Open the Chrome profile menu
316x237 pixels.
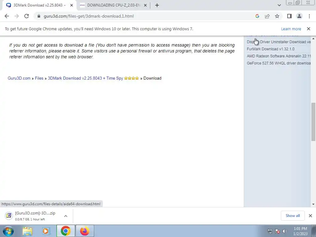(x=299, y=16)
